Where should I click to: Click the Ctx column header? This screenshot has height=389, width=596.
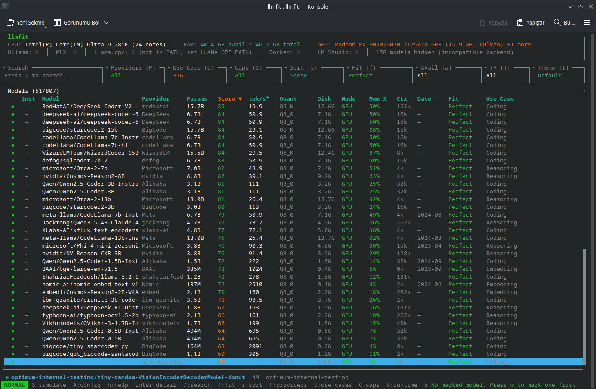[x=402, y=99]
